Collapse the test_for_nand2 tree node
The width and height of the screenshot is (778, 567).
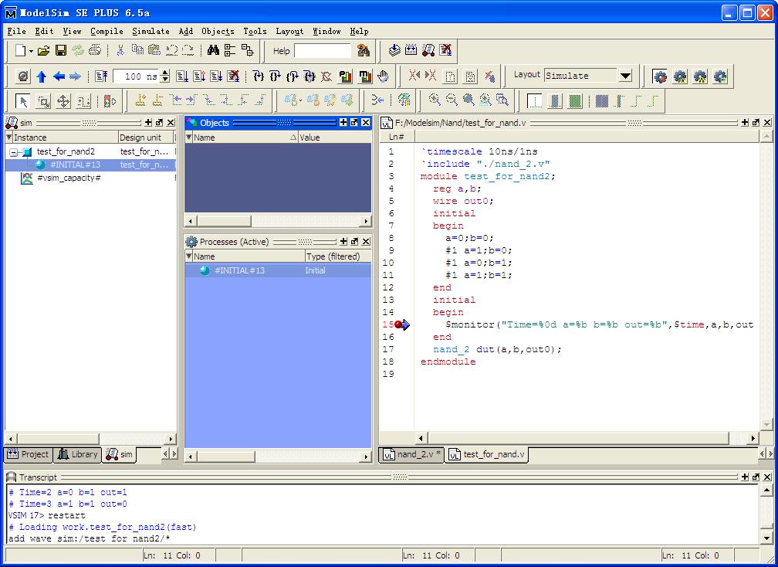pyautogui.click(x=13, y=152)
